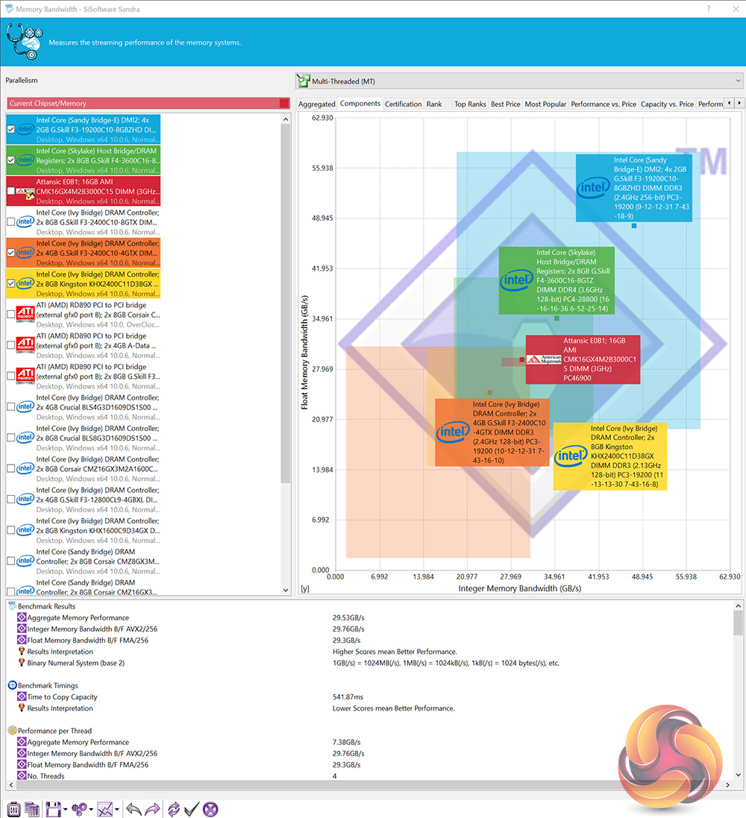The image size is (746, 818).
Task: Click results pane horizontal scroll-right arrow
Action: click(728, 784)
